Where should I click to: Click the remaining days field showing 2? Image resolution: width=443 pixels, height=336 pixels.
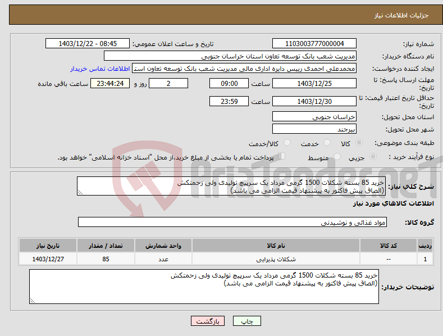168,83
